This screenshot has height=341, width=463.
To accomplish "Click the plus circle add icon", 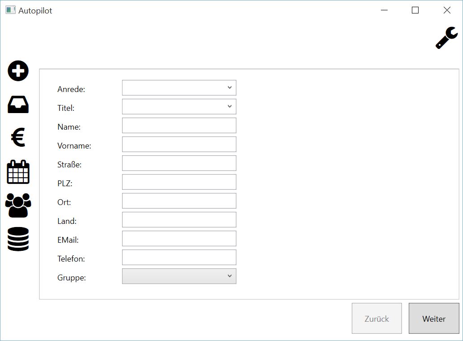I will pos(18,71).
